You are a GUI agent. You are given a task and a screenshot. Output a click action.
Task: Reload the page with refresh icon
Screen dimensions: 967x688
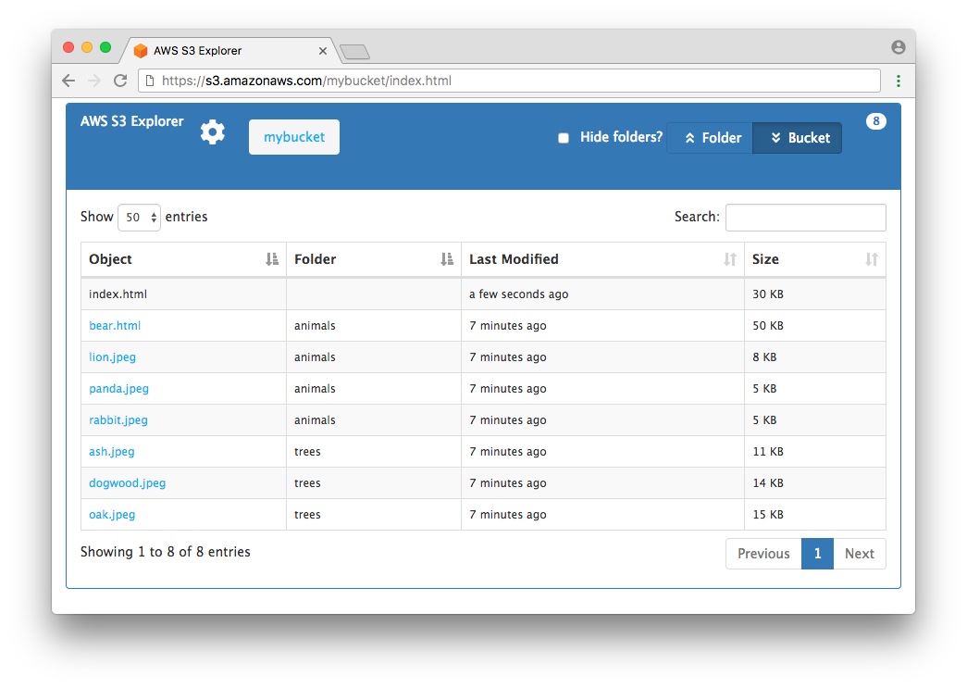point(120,81)
